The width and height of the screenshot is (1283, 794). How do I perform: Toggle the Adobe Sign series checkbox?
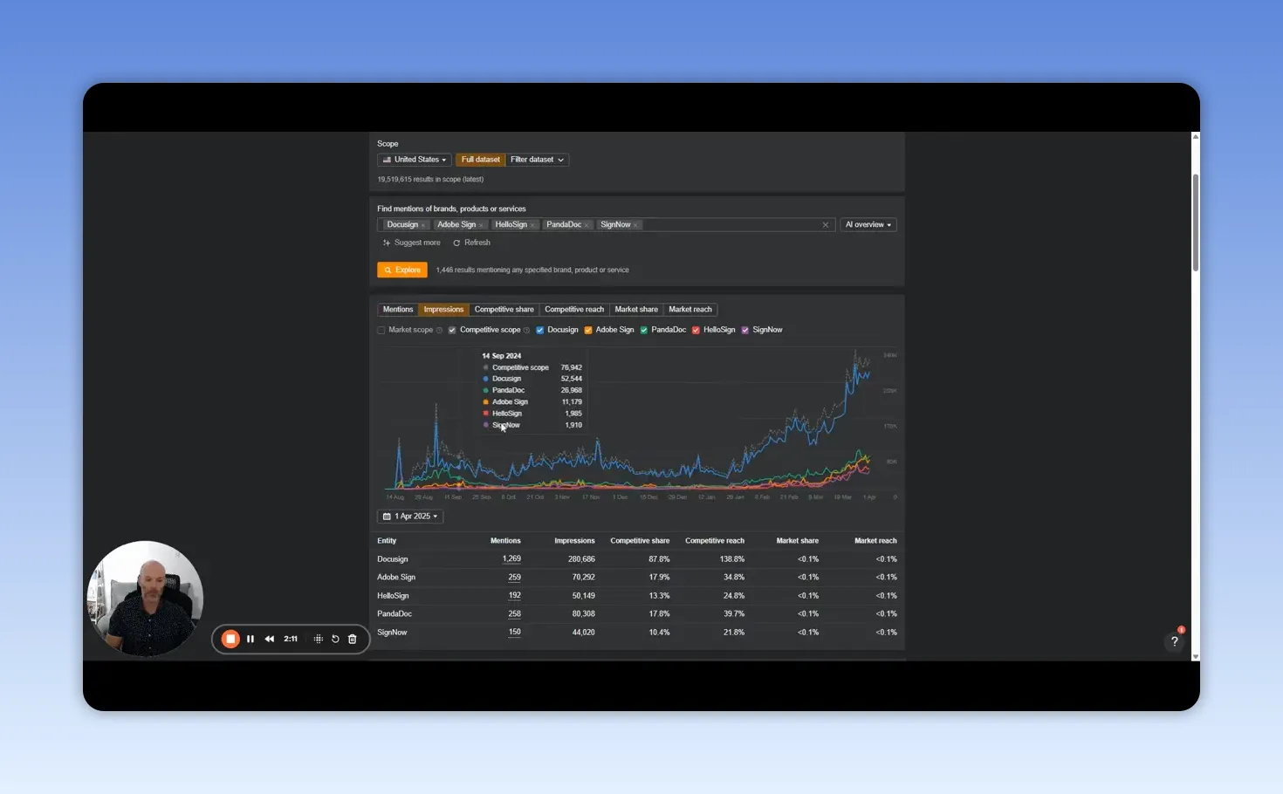588,330
